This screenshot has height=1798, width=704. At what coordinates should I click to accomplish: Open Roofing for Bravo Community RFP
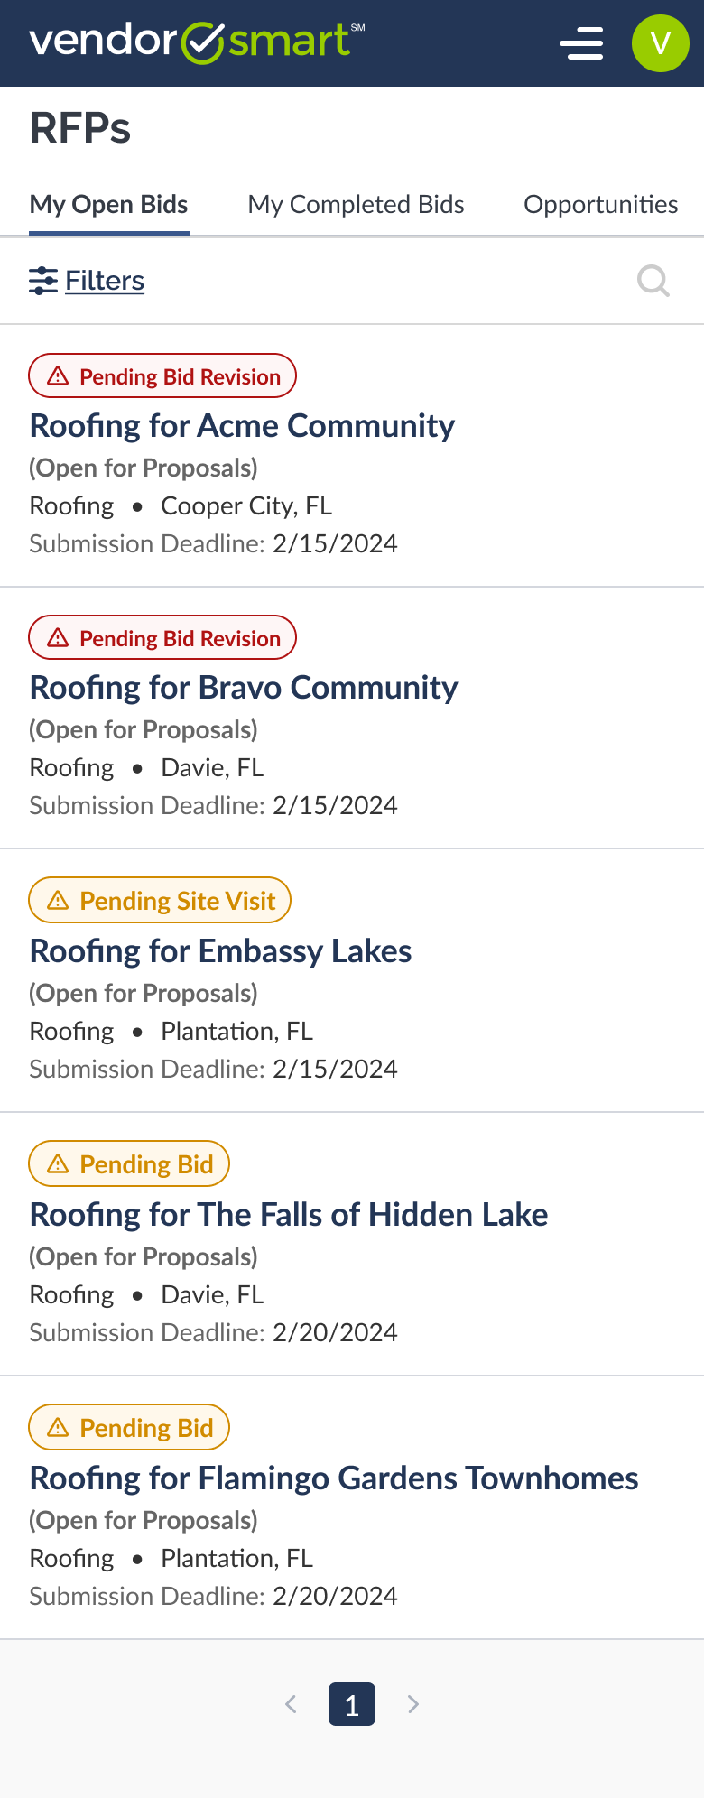(244, 688)
